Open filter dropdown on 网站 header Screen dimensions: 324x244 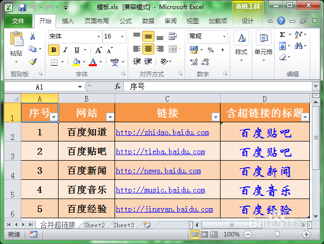(110, 117)
